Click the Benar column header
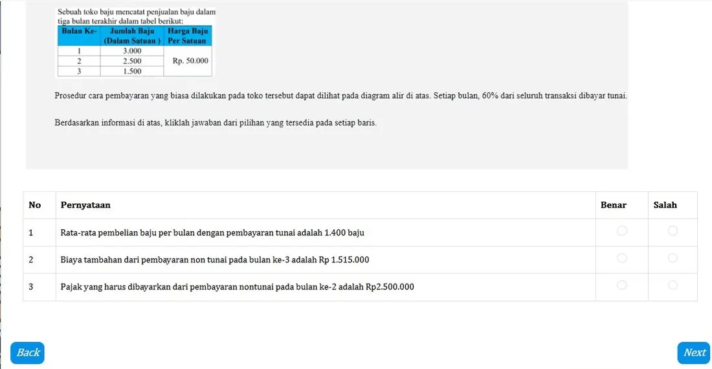 click(x=614, y=205)
